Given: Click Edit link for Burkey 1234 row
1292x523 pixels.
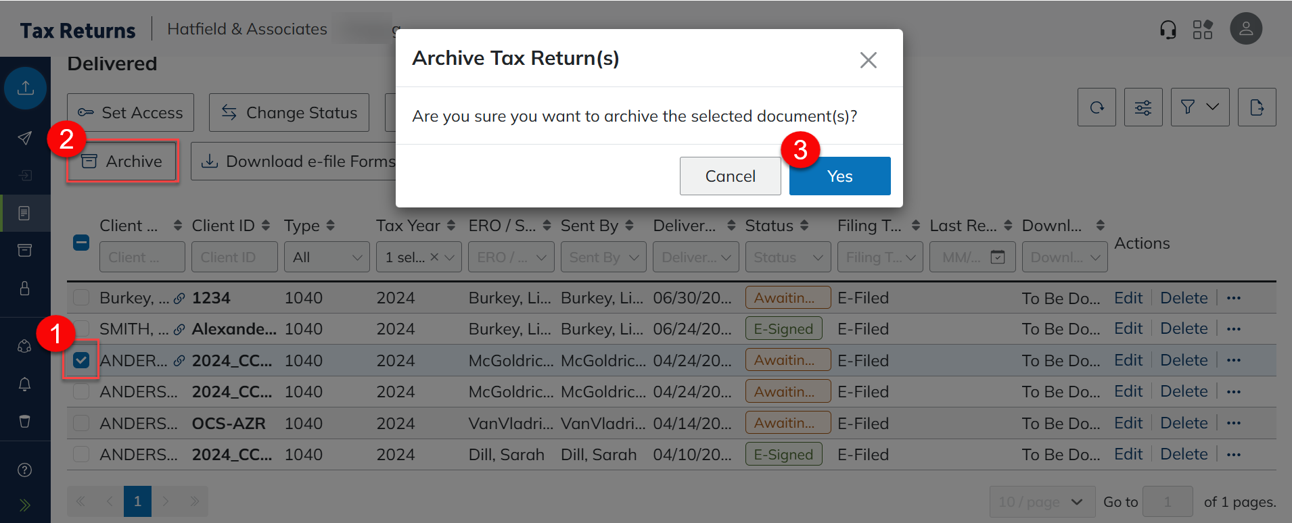Looking at the screenshot, I should [x=1128, y=298].
